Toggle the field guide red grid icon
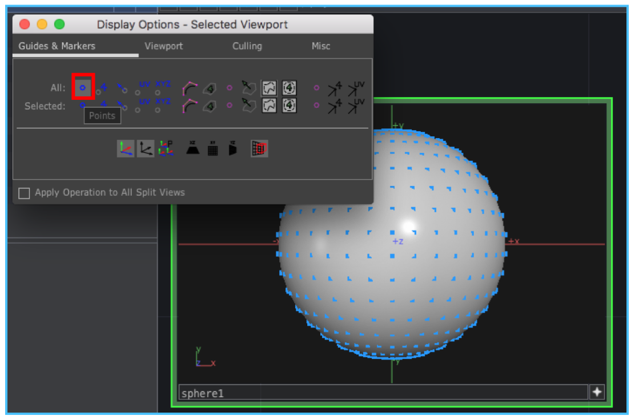Image resolution: width=635 pixels, height=420 pixels. [x=259, y=148]
